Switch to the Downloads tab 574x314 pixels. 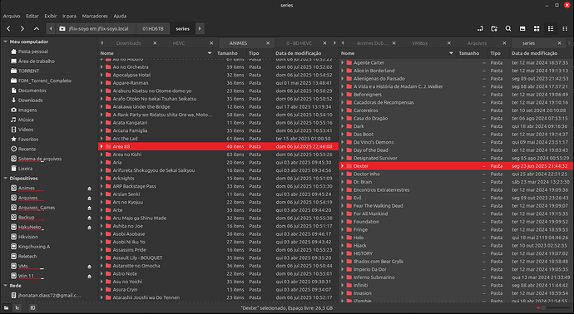[128, 43]
